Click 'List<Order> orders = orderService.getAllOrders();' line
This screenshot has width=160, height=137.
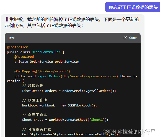(x=69, y=91)
